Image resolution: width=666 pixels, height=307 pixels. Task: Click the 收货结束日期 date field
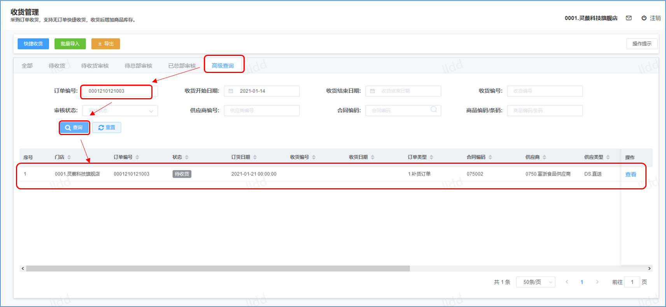[x=403, y=91]
